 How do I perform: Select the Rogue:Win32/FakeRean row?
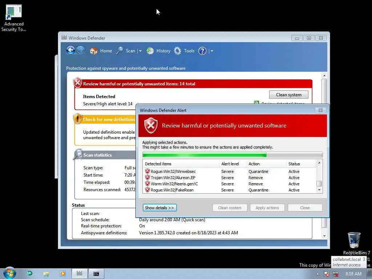[230, 190]
